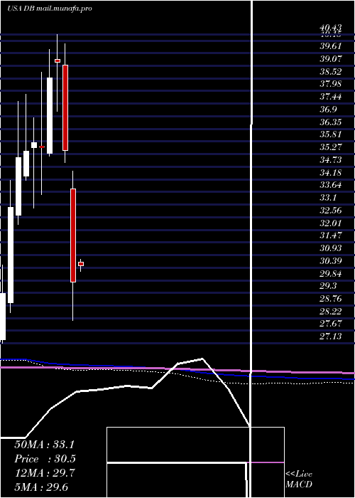This screenshot has width=355, height=498.
Task: Click the 36.35 price axis label
Action: 331,122
